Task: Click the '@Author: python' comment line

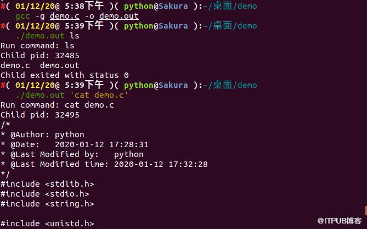Action: click(x=42, y=135)
